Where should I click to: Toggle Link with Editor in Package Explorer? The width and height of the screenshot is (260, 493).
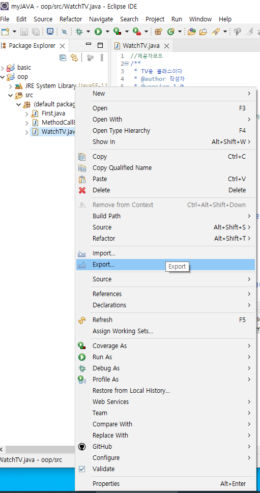pos(74,57)
